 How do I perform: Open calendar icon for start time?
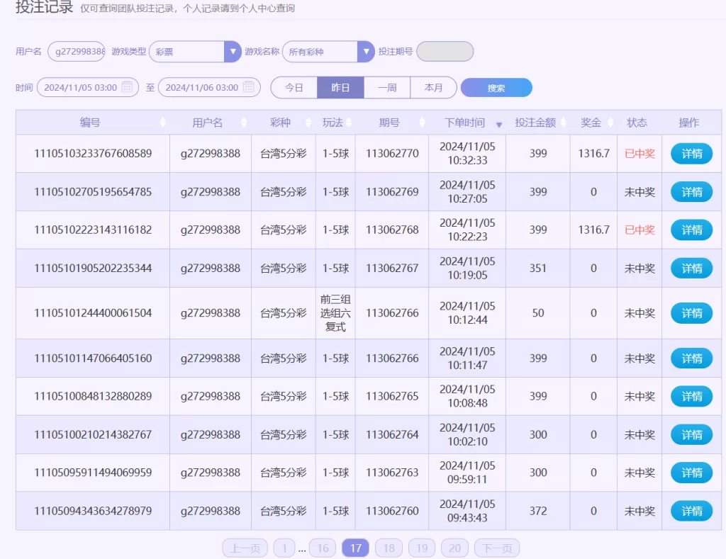[127, 87]
